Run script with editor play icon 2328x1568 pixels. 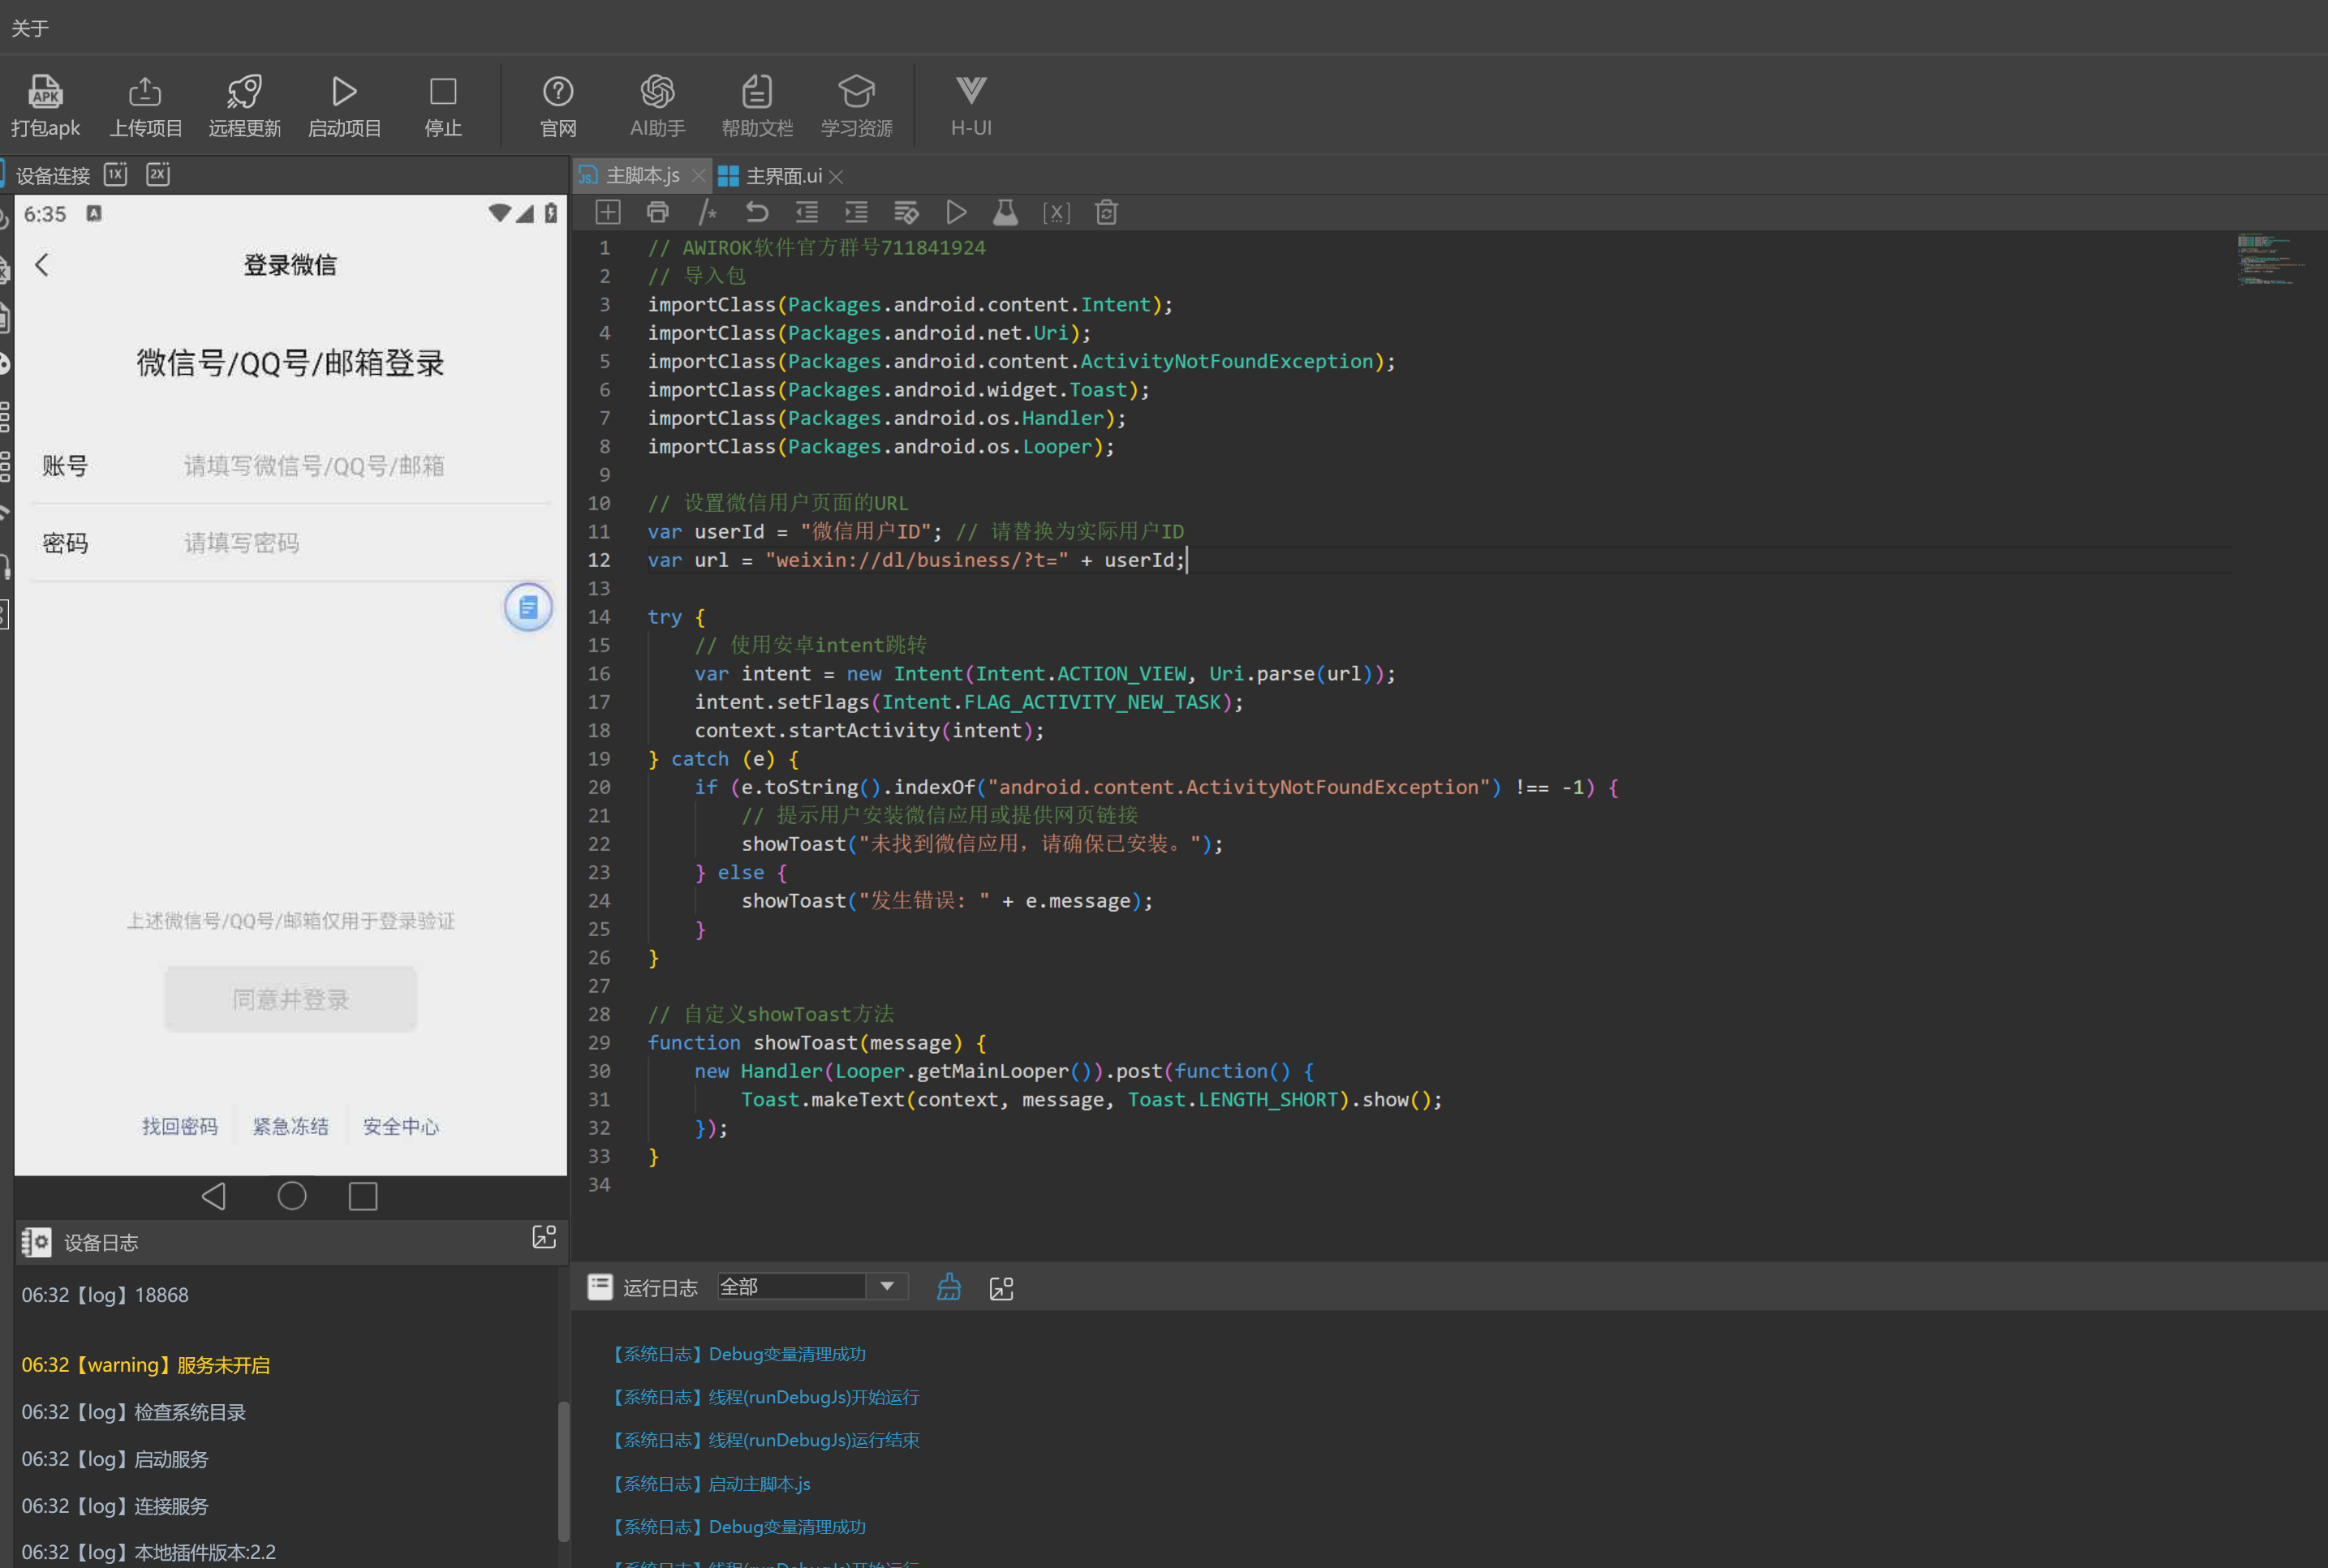(956, 212)
